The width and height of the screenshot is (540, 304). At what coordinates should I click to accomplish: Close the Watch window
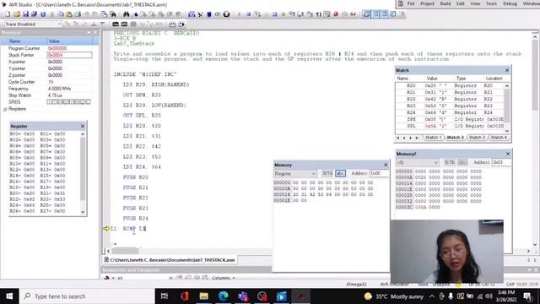click(507, 70)
